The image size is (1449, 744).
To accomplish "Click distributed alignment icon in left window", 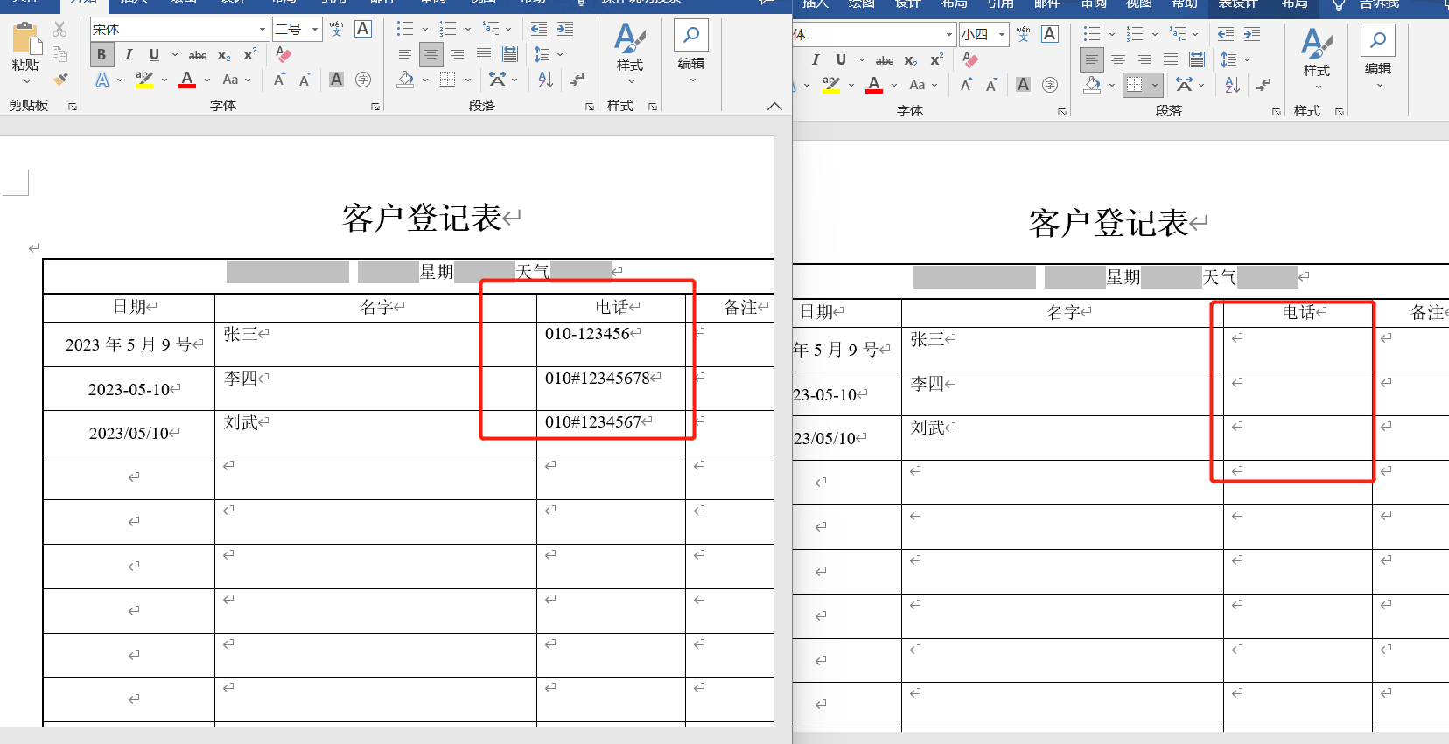I will coord(509,54).
